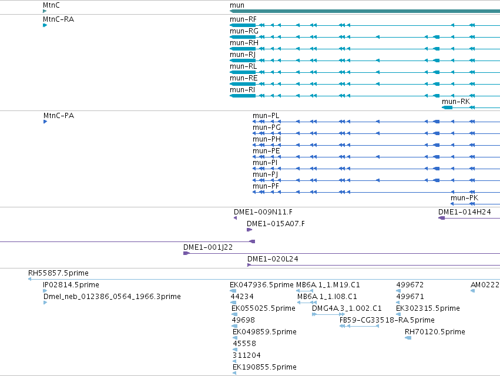500x376 pixels.
Task: Click the DME1-001J22 purple start block
Action: coord(186,253)
